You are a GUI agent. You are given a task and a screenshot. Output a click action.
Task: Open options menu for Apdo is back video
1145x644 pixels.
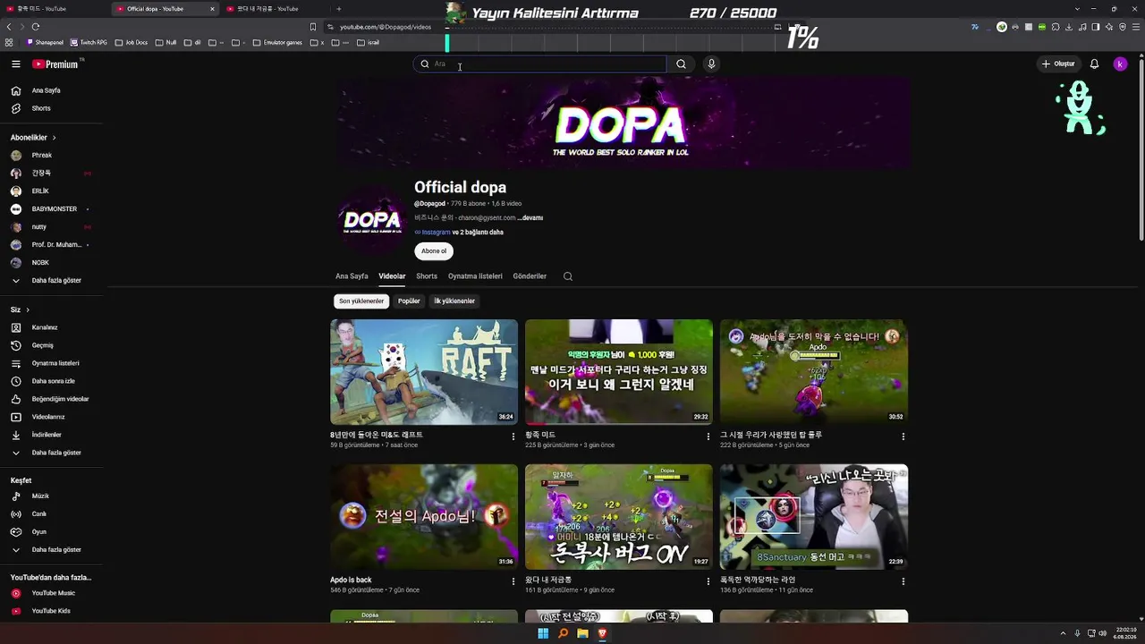(x=513, y=581)
